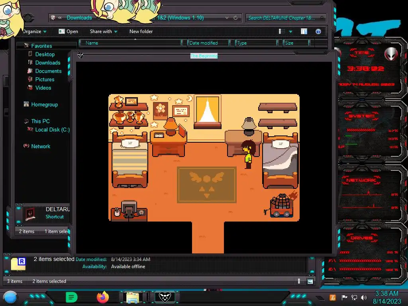Click the E:\ drive usage bar

pyautogui.click(x=360, y=269)
